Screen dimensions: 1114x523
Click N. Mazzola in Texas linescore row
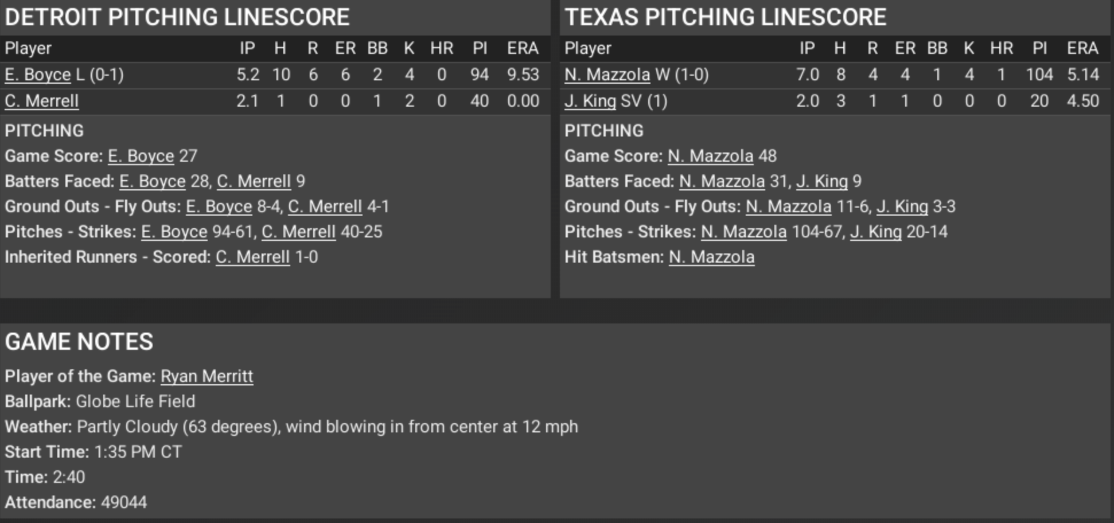(x=607, y=75)
